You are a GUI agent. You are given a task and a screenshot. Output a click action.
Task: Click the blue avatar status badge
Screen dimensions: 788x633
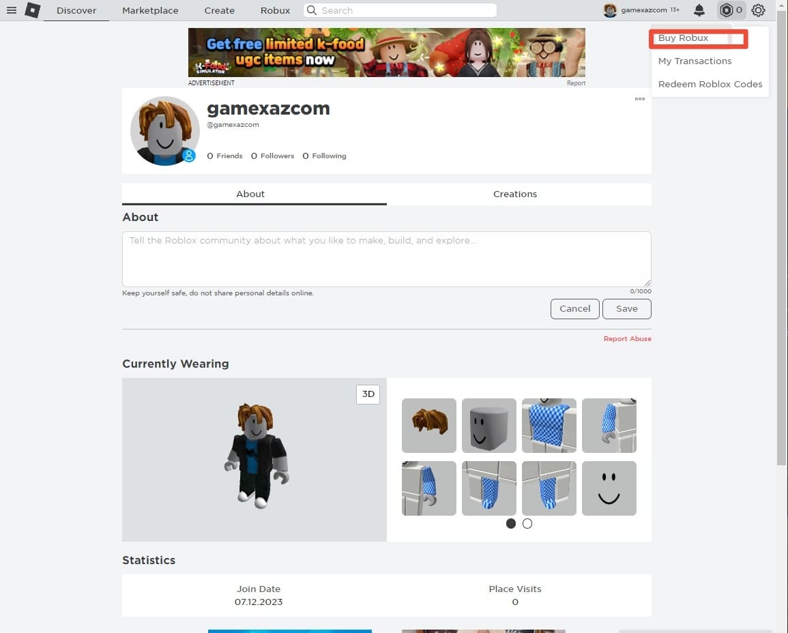point(189,156)
